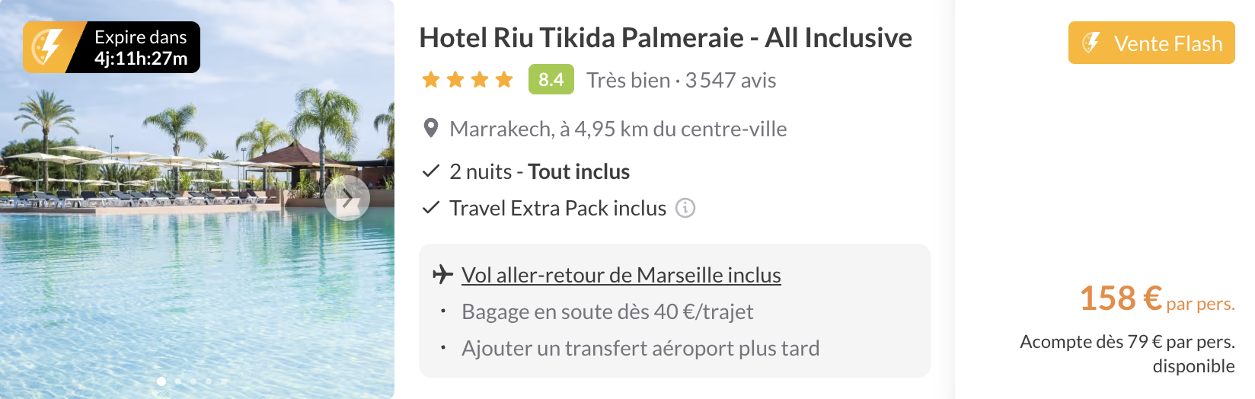This screenshot has height=399, width=1255.
Task: View the 3547 avis reviews text
Action: (730, 80)
